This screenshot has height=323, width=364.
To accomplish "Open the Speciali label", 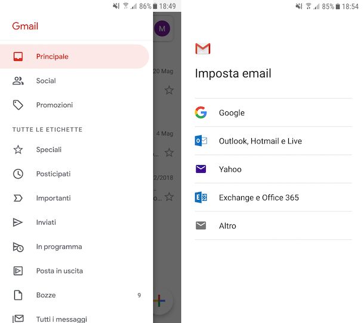I will pyautogui.click(x=74, y=150).
